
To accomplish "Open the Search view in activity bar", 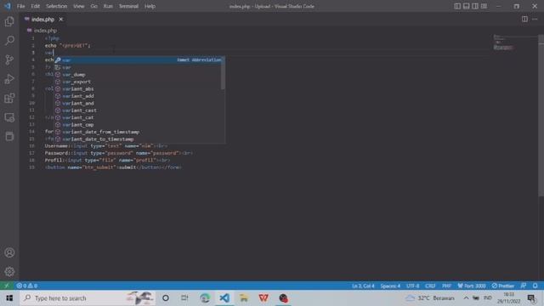I will pos(9,41).
